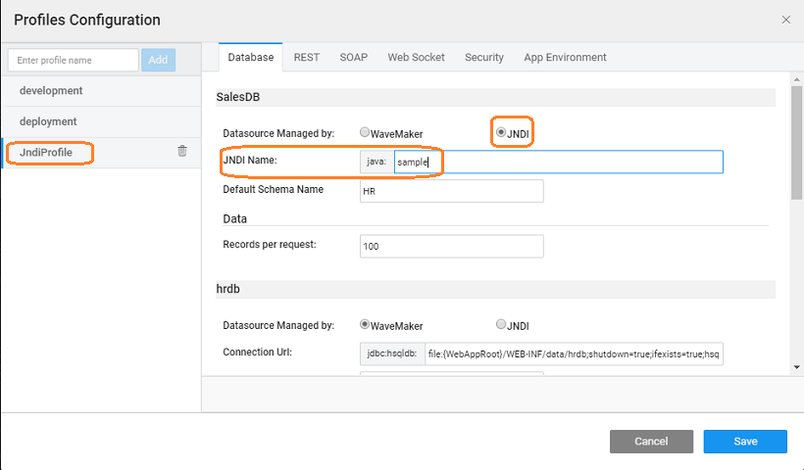Open the Security tab
Image resolution: width=804 pixels, height=470 pixels.
pyautogui.click(x=484, y=58)
